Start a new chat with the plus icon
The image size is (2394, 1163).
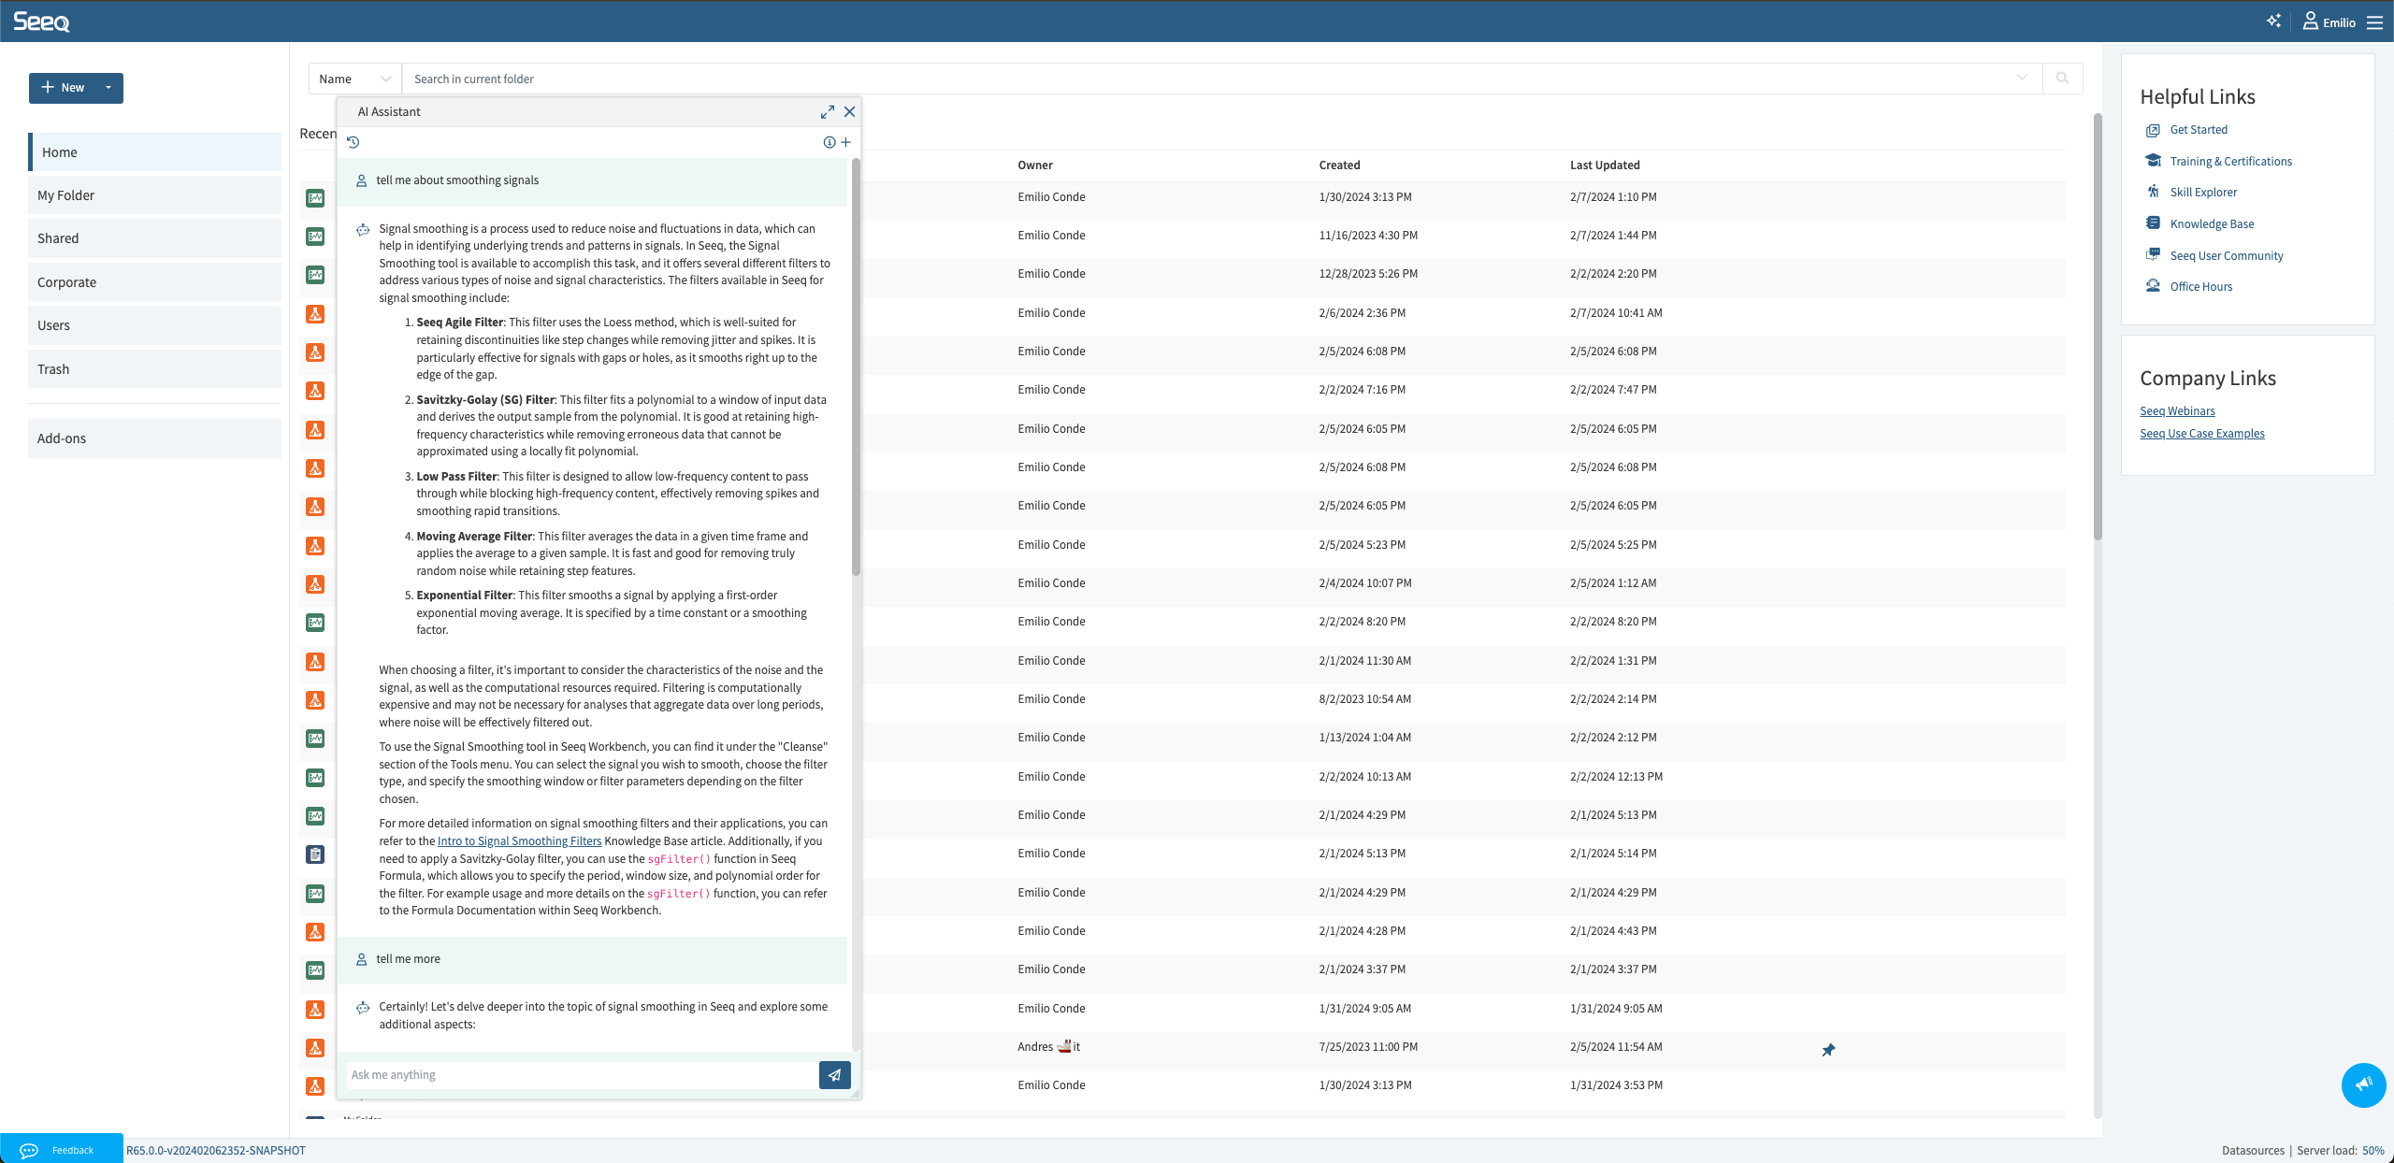845,142
